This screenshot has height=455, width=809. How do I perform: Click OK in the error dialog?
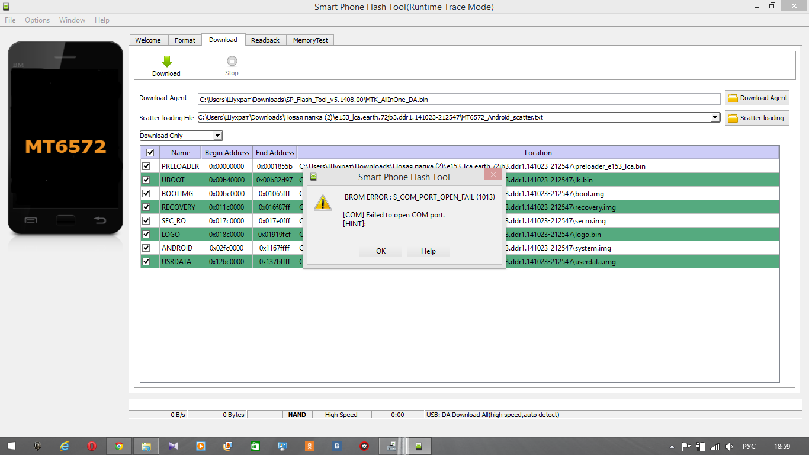pos(380,251)
